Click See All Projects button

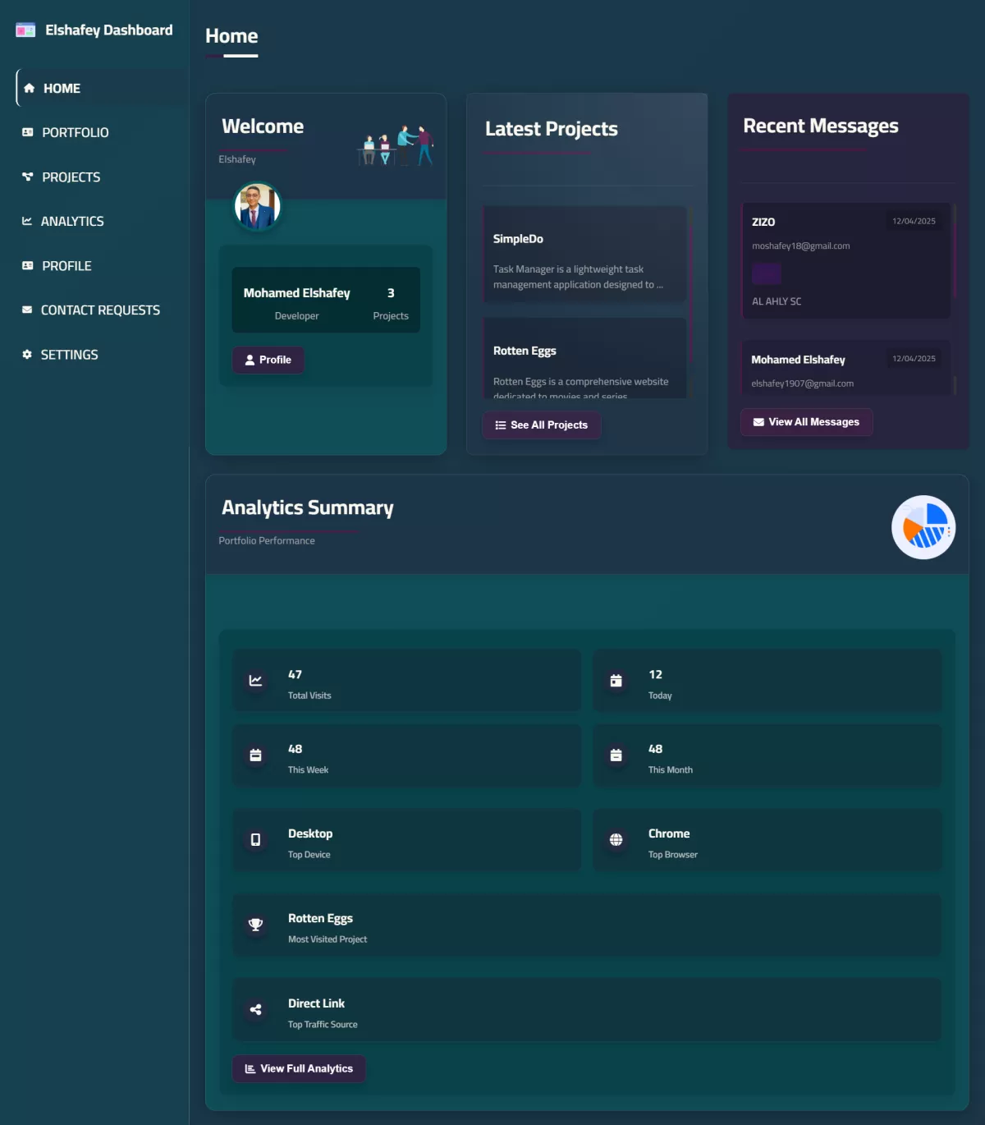542,425
